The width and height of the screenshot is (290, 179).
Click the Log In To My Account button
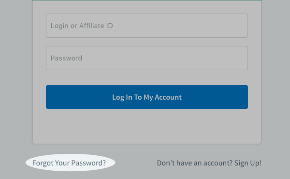click(x=147, y=97)
